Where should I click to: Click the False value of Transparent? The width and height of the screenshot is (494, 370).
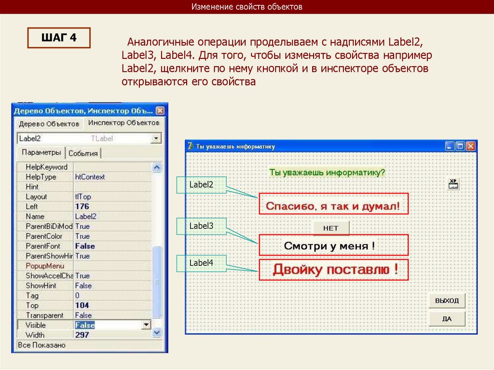(83, 315)
